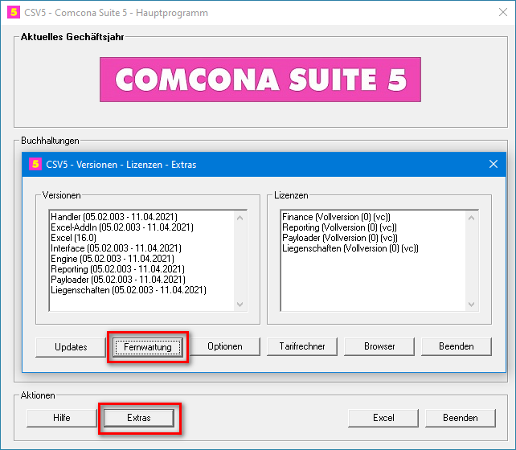
Task: Open Extras in the main window
Action: click(x=139, y=418)
